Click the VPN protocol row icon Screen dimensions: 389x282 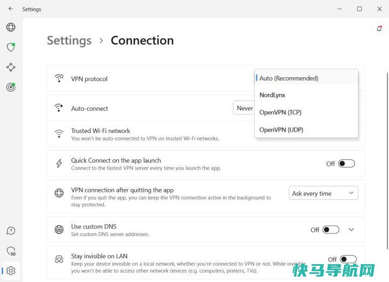click(59, 78)
